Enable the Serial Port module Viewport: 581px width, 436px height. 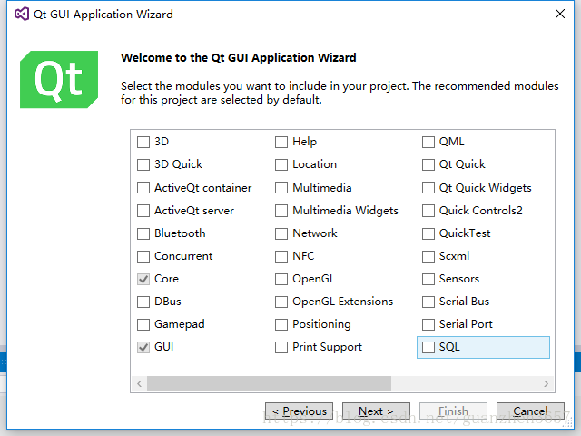click(428, 324)
